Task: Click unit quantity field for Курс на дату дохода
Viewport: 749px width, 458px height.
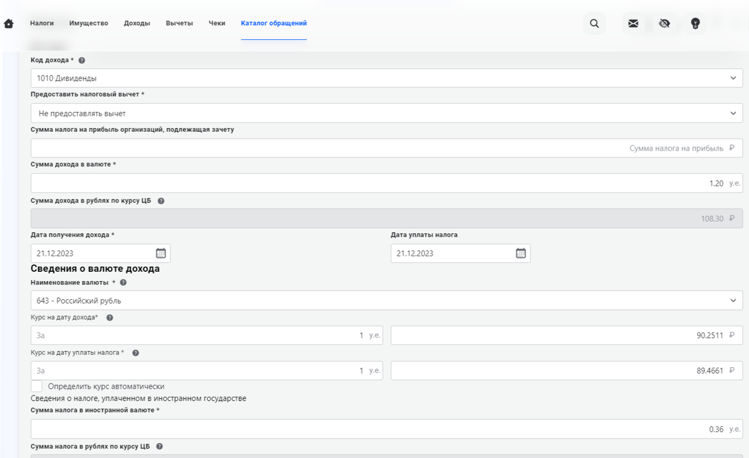Action: 207,336
